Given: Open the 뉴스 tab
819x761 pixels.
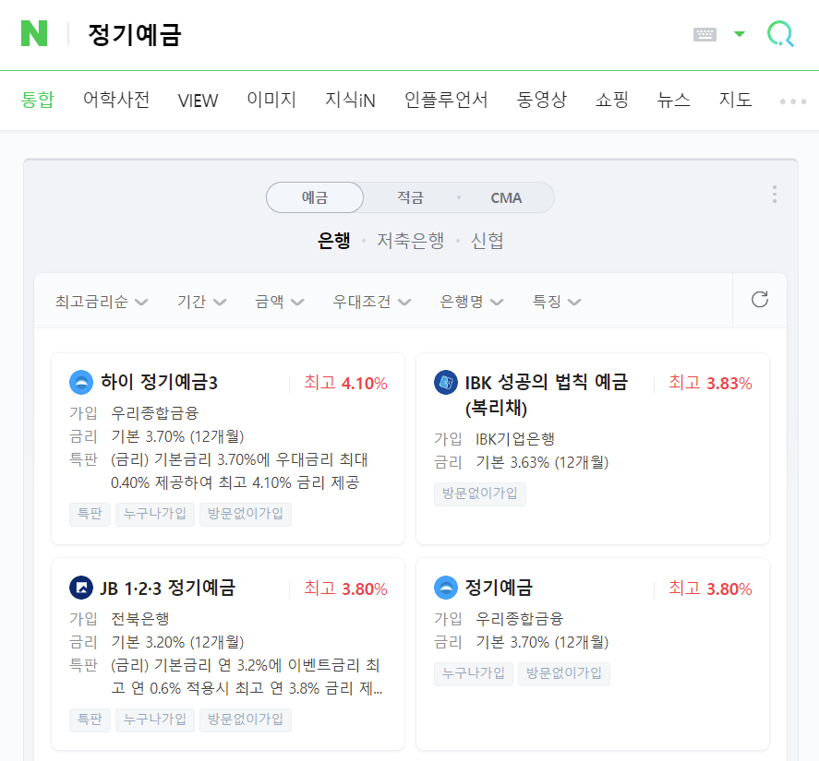Looking at the screenshot, I should (x=674, y=100).
